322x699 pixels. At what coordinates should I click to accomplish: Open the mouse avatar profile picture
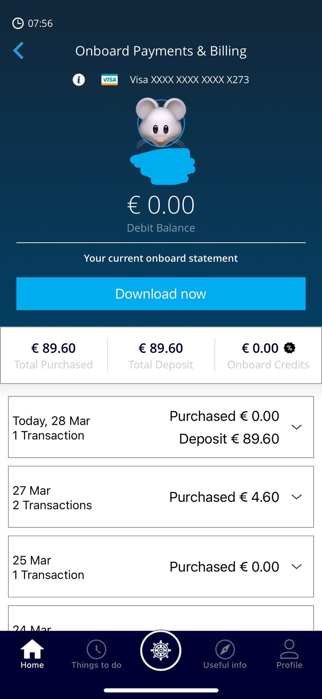(x=161, y=123)
